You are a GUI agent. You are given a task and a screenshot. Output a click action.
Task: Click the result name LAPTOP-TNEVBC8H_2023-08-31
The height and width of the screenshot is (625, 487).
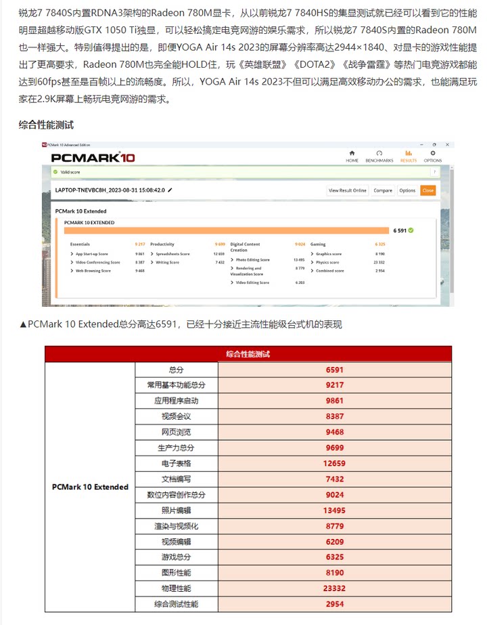pos(110,190)
